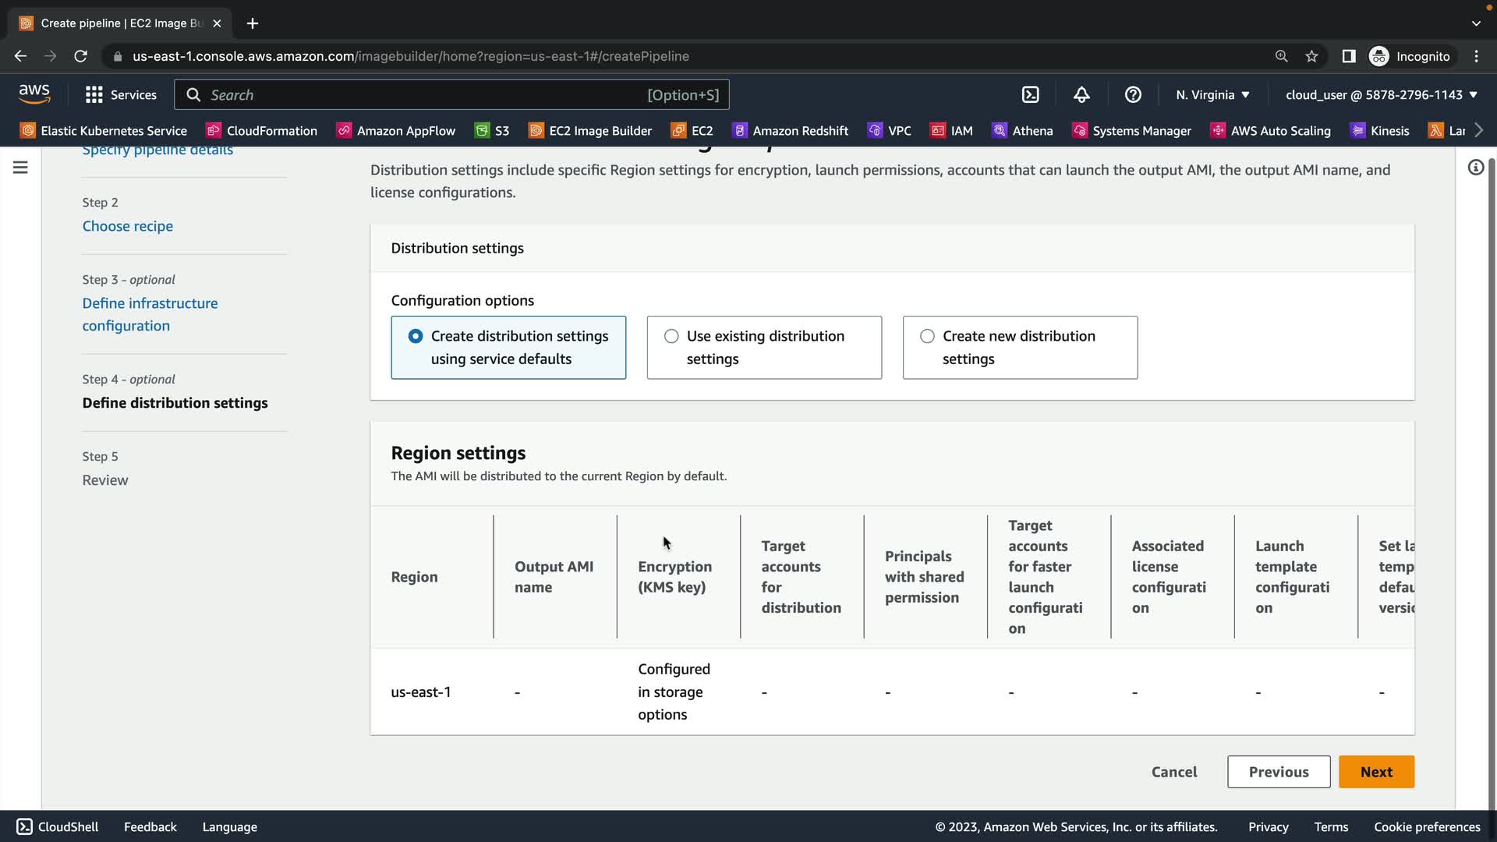Open CloudShell icon in top navigation bar
The height and width of the screenshot is (842, 1497).
point(1031,95)
